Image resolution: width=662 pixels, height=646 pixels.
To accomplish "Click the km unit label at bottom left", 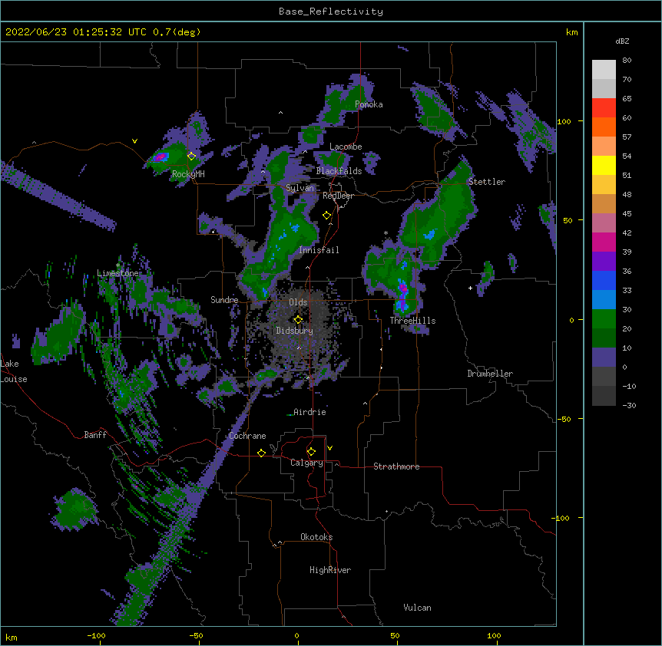I will click(12, 637).
